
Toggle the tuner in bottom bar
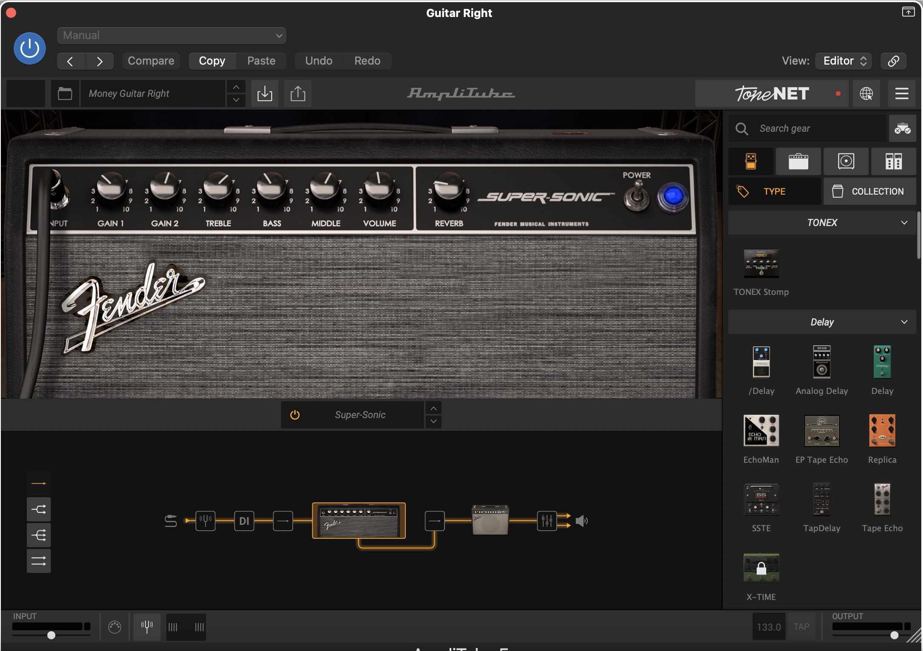pyautogui.click(x=147, y=627)
